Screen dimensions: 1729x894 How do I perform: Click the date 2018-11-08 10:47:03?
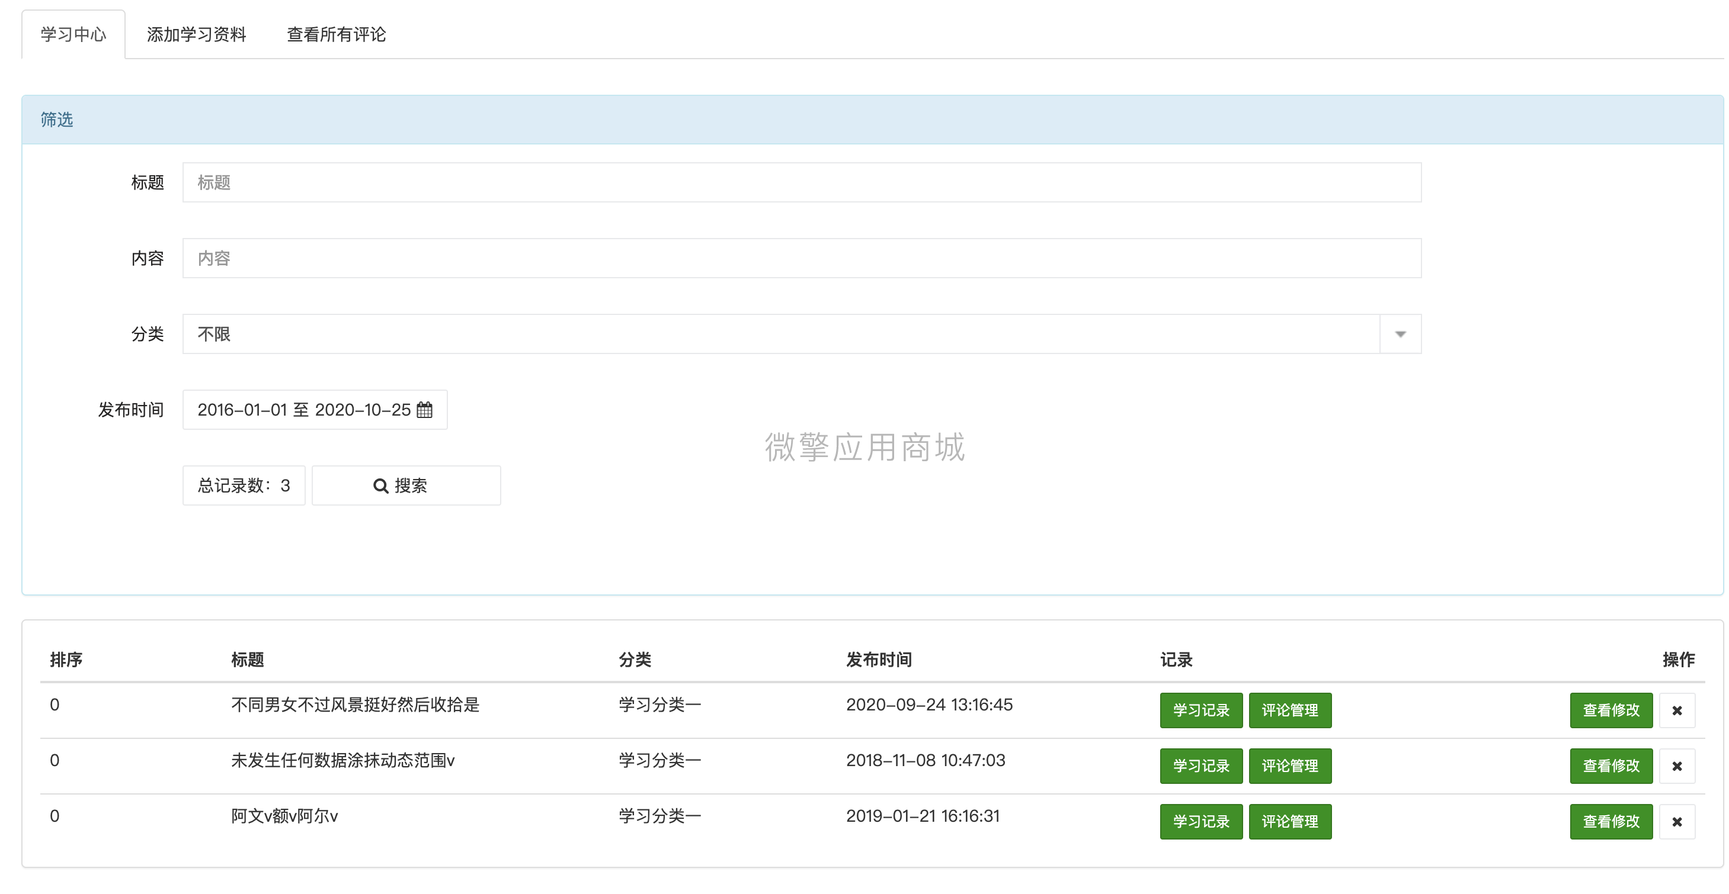point(926,761)
